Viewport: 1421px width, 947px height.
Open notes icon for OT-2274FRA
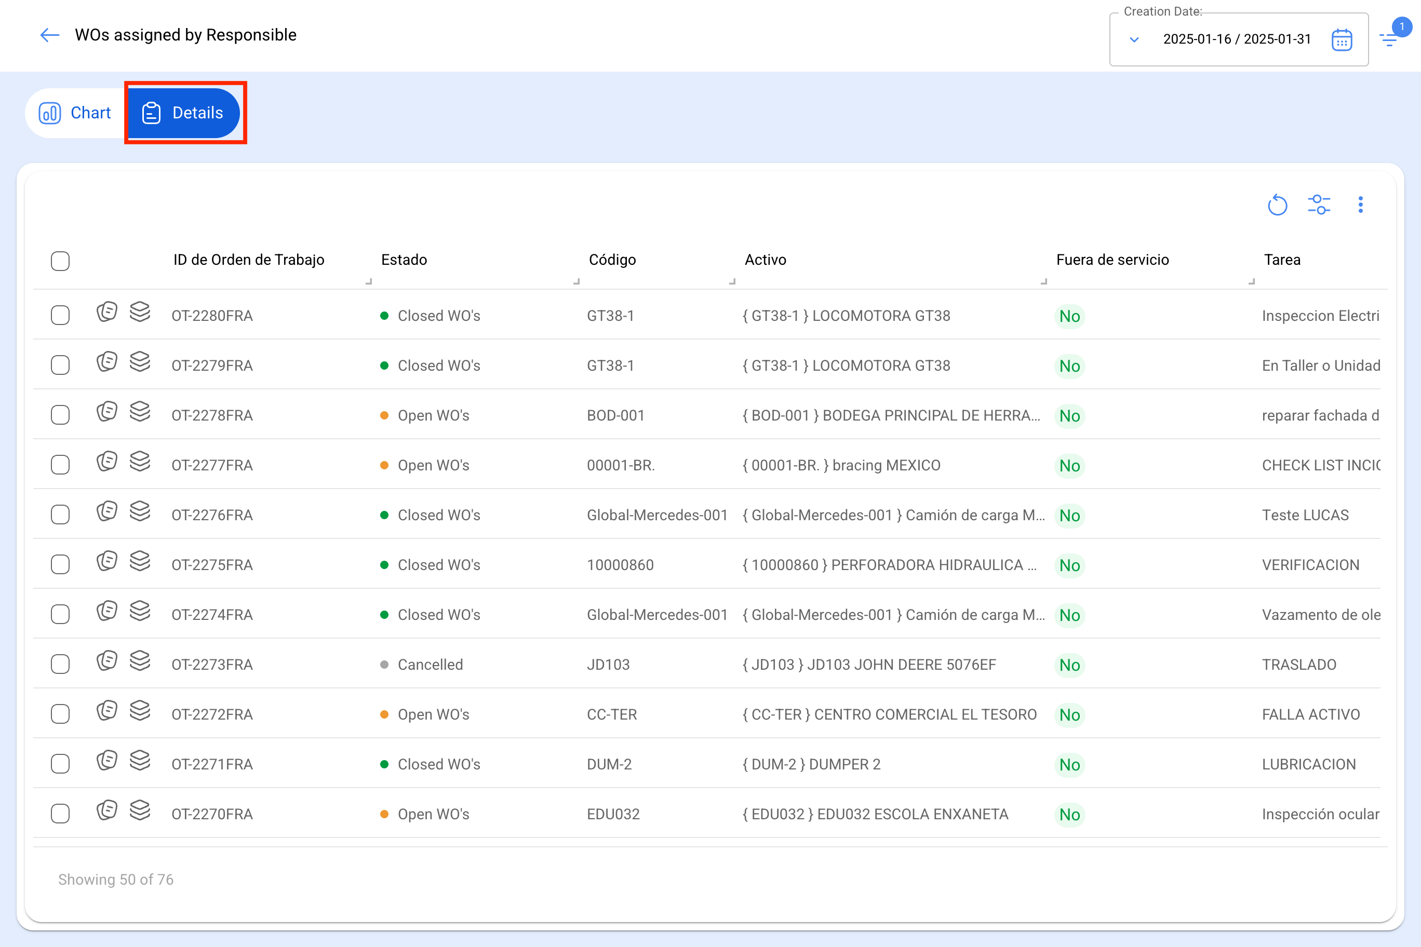coord(107,611)
